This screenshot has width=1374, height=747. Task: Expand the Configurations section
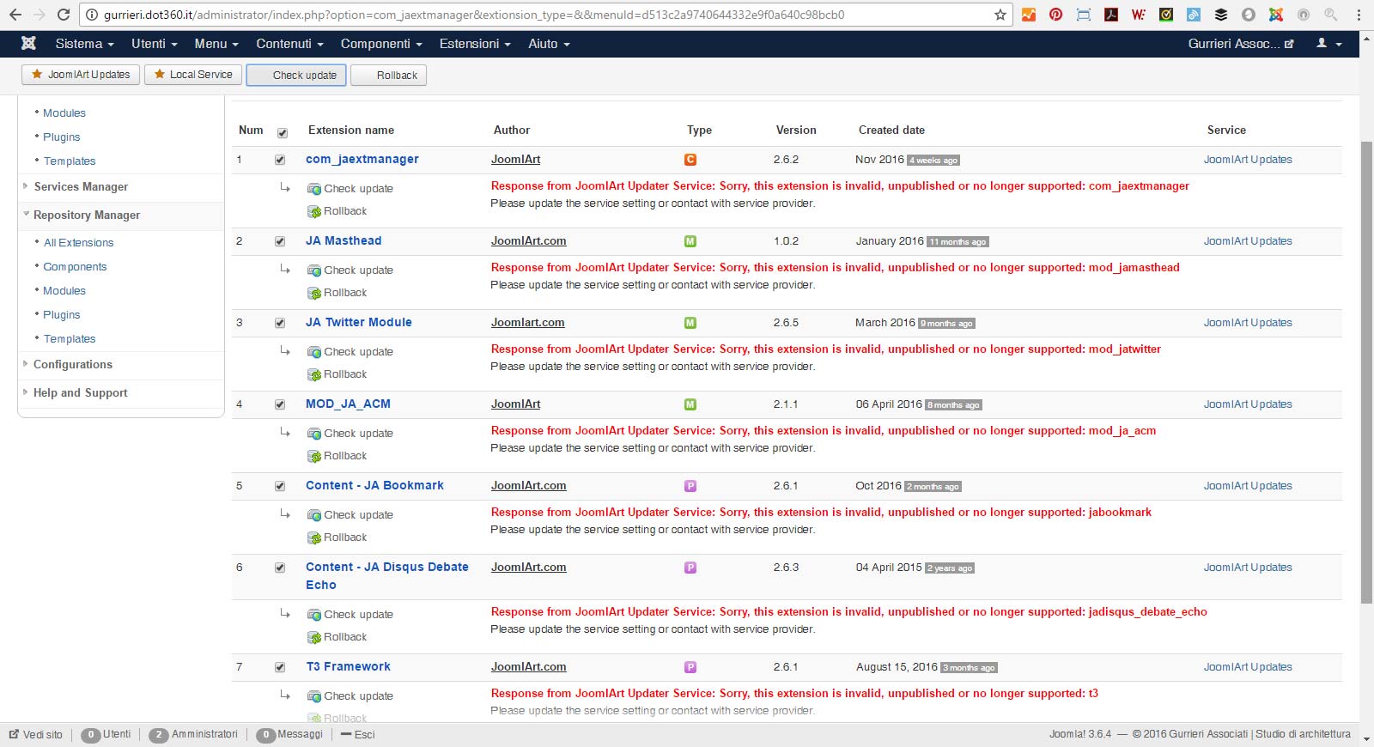tap(73, 365)
